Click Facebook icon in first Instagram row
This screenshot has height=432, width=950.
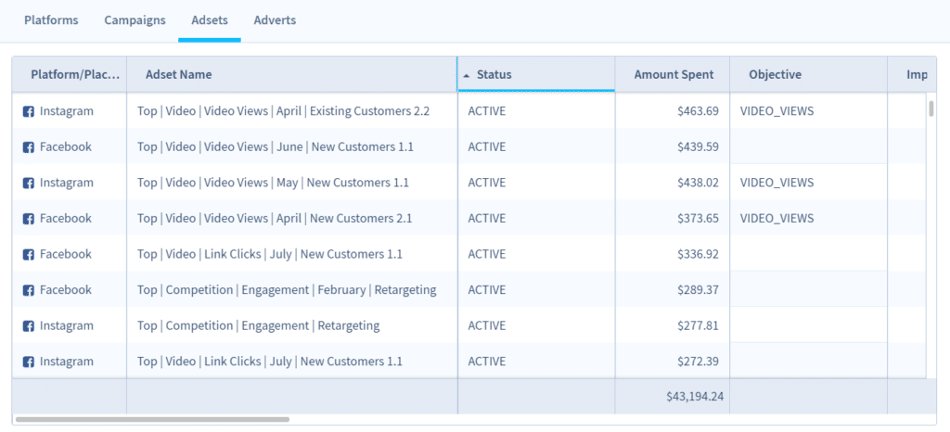tap(29, 111)
